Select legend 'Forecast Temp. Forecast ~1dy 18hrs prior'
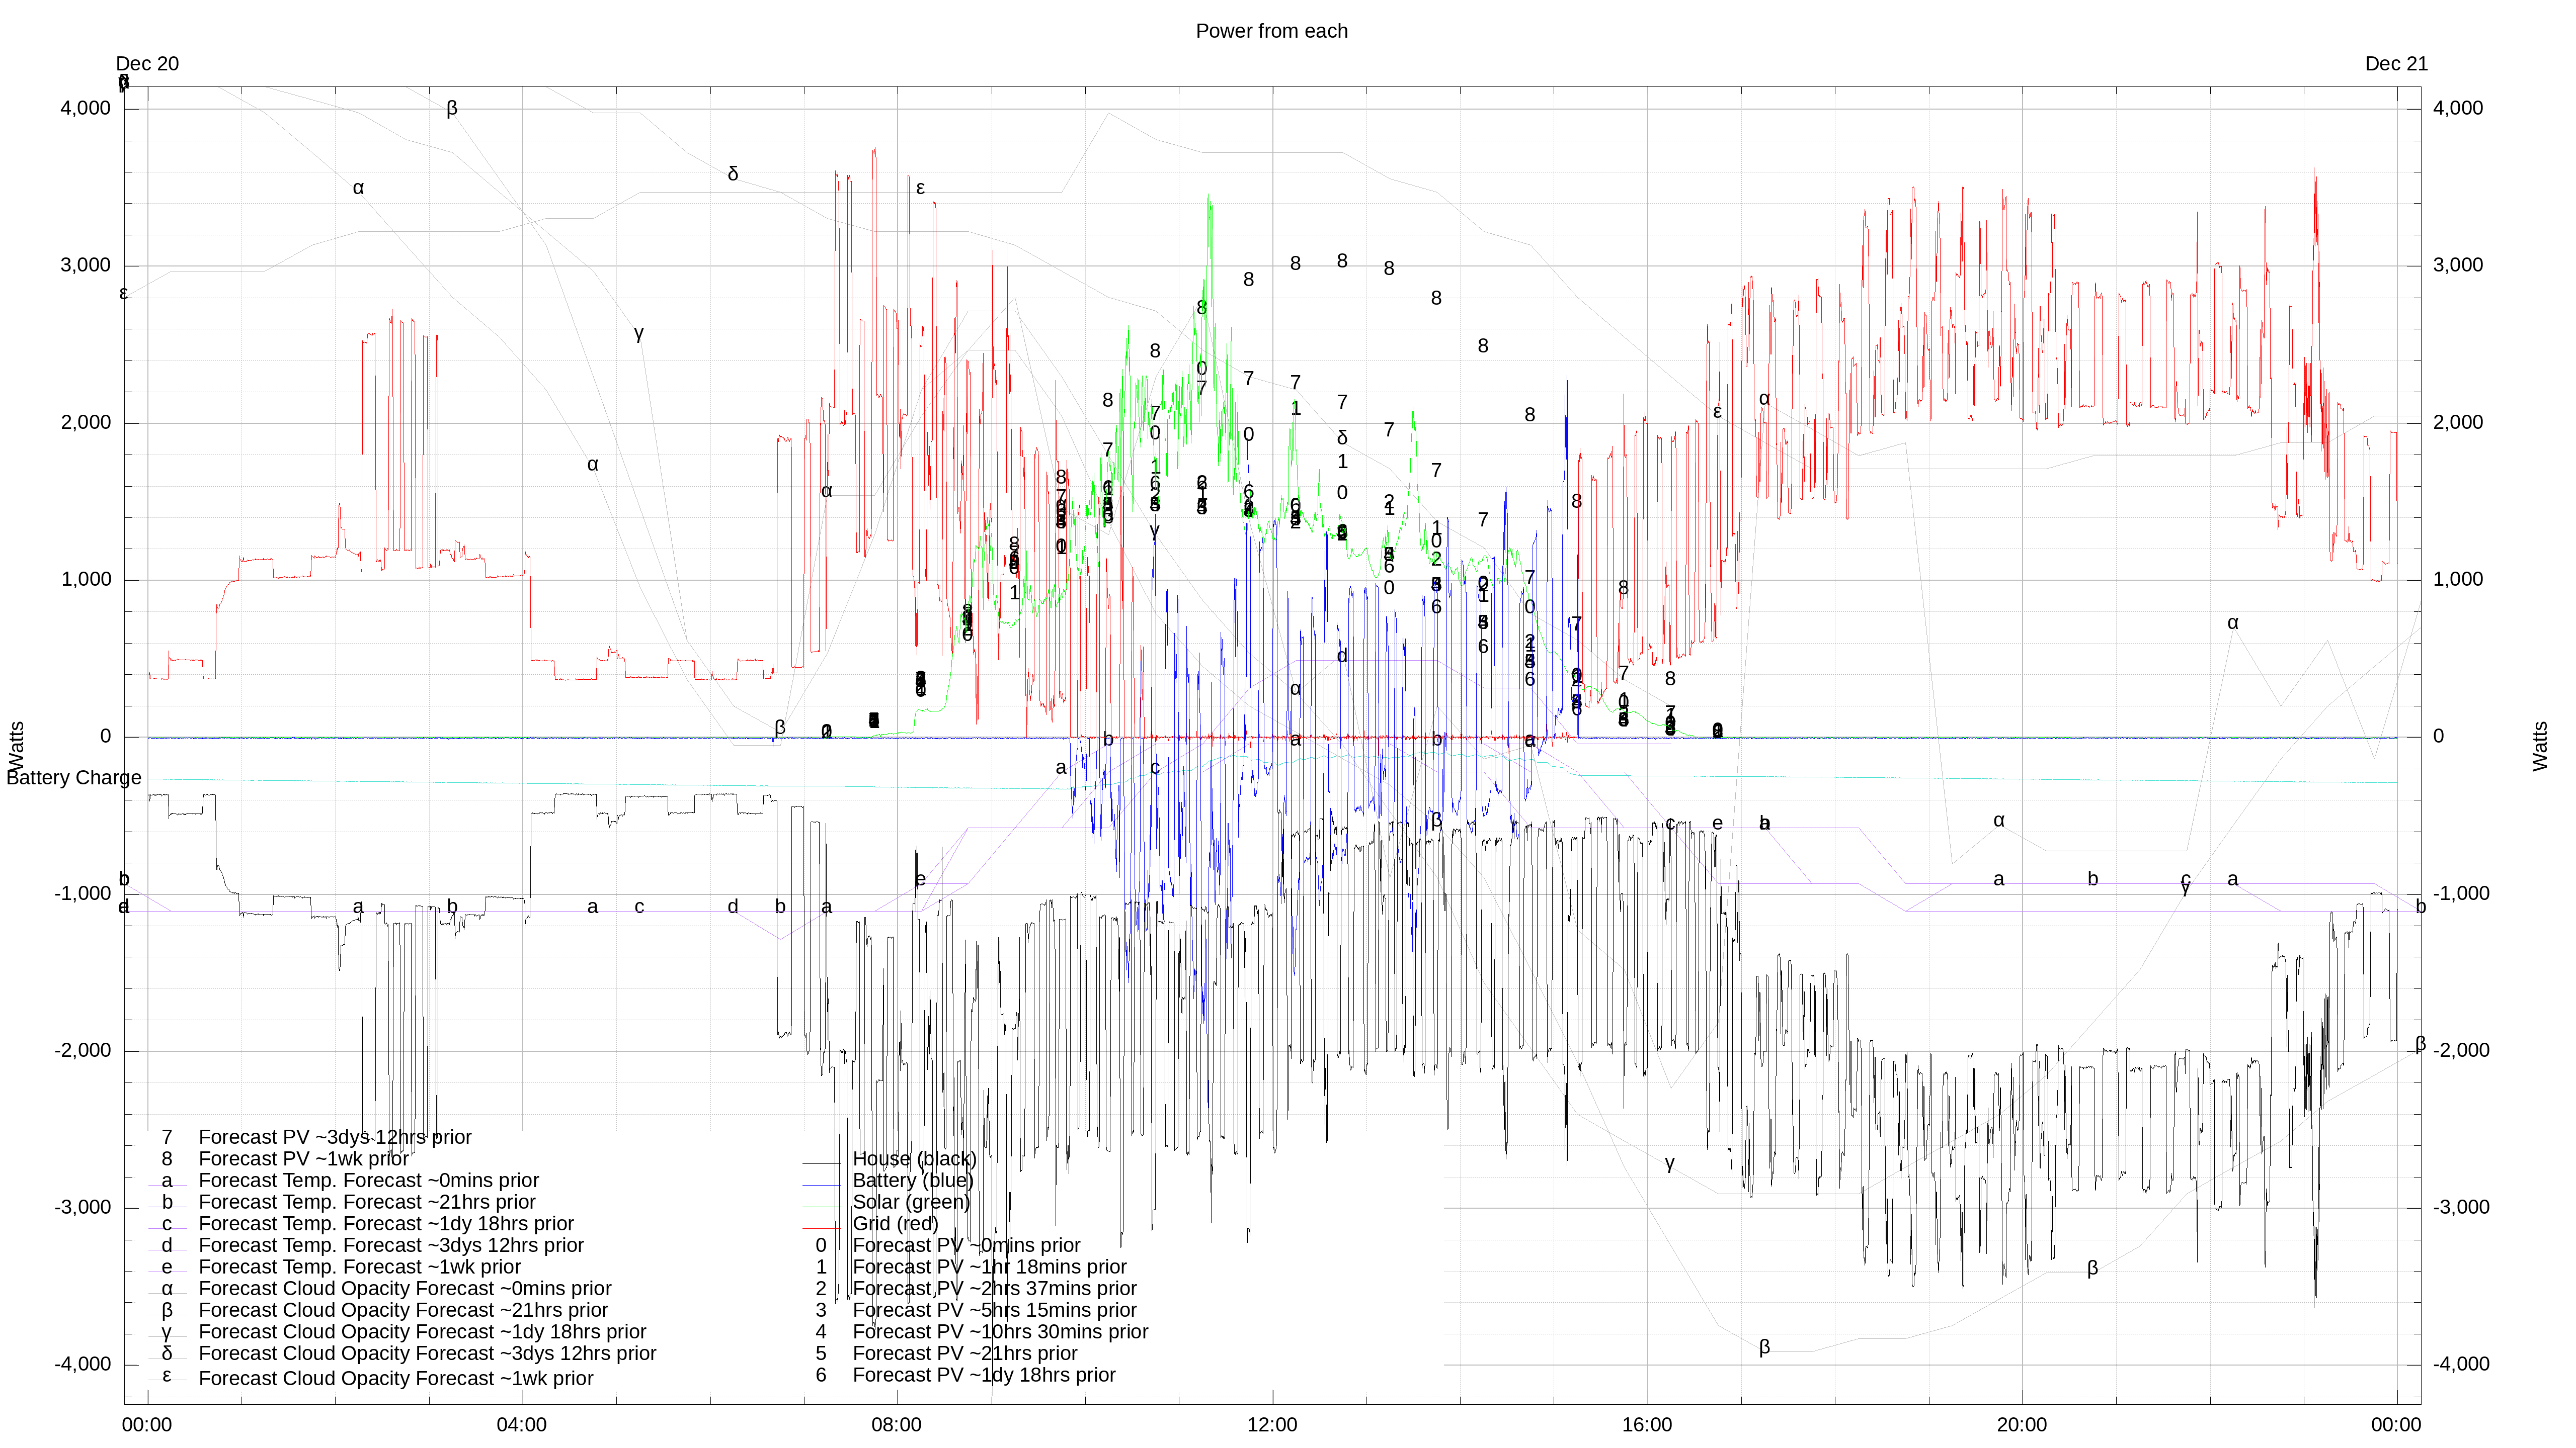Viewport: 2576px width, 1448px height. coord(386,1224)
